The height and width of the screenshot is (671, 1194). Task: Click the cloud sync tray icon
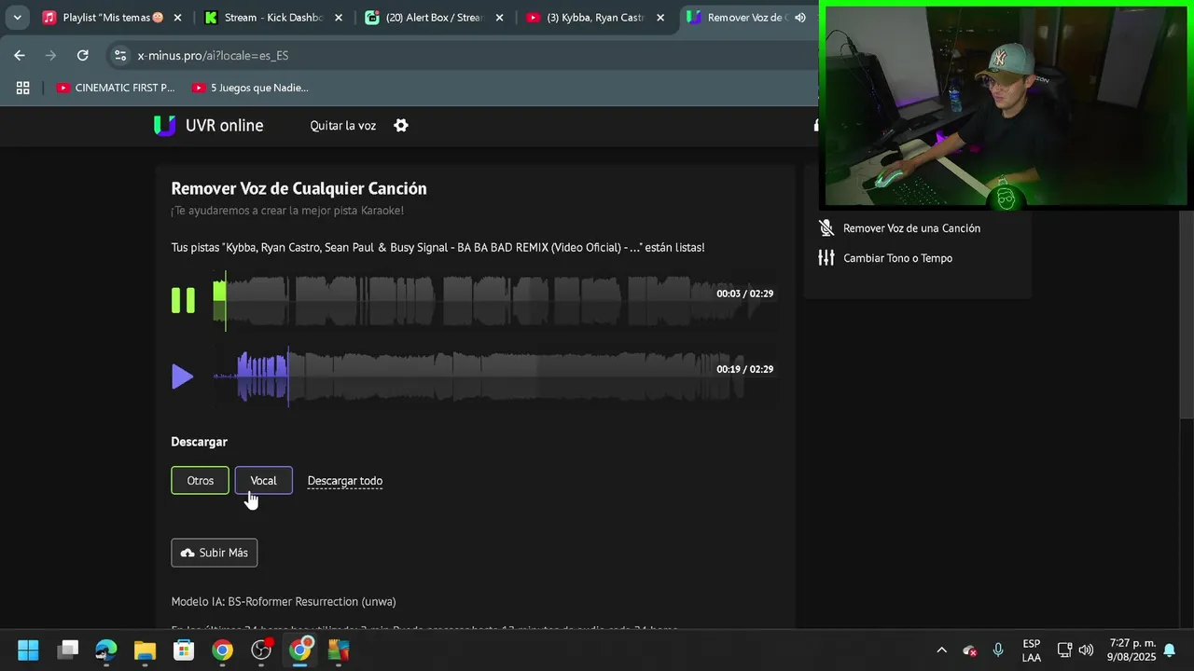click(970, 650)
